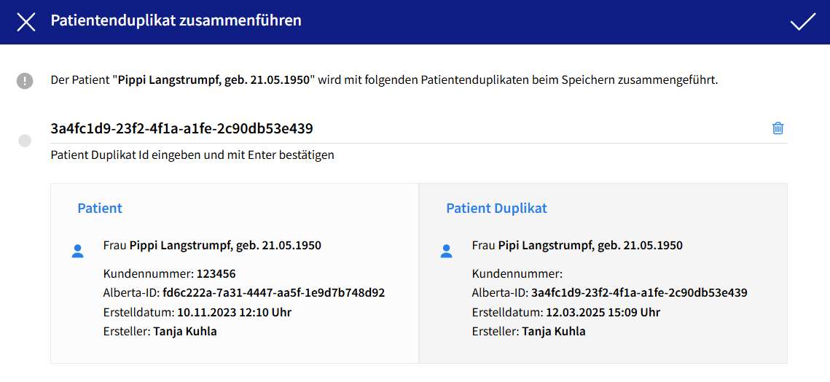830x382 pixels.
Task: Click the name Frau Pipi Langstrumpf in duplicate card
Action: (577, 246)
